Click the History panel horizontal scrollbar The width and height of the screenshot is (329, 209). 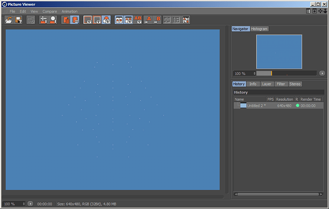coord(278,194)
